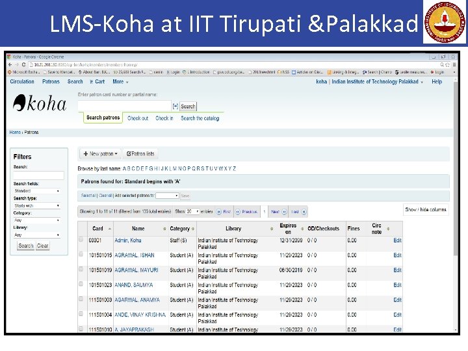Open the library user dropdown Indian Institute of Technology Palakkad
The image size is (468, 351).
377,81
